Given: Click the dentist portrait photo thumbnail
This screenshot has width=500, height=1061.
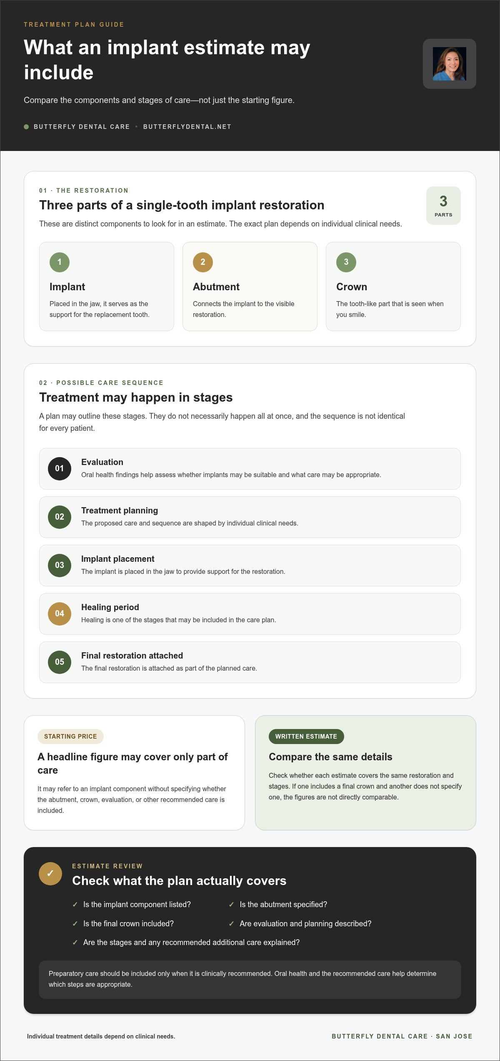Looking at the screenshot, I should point(449,64).
